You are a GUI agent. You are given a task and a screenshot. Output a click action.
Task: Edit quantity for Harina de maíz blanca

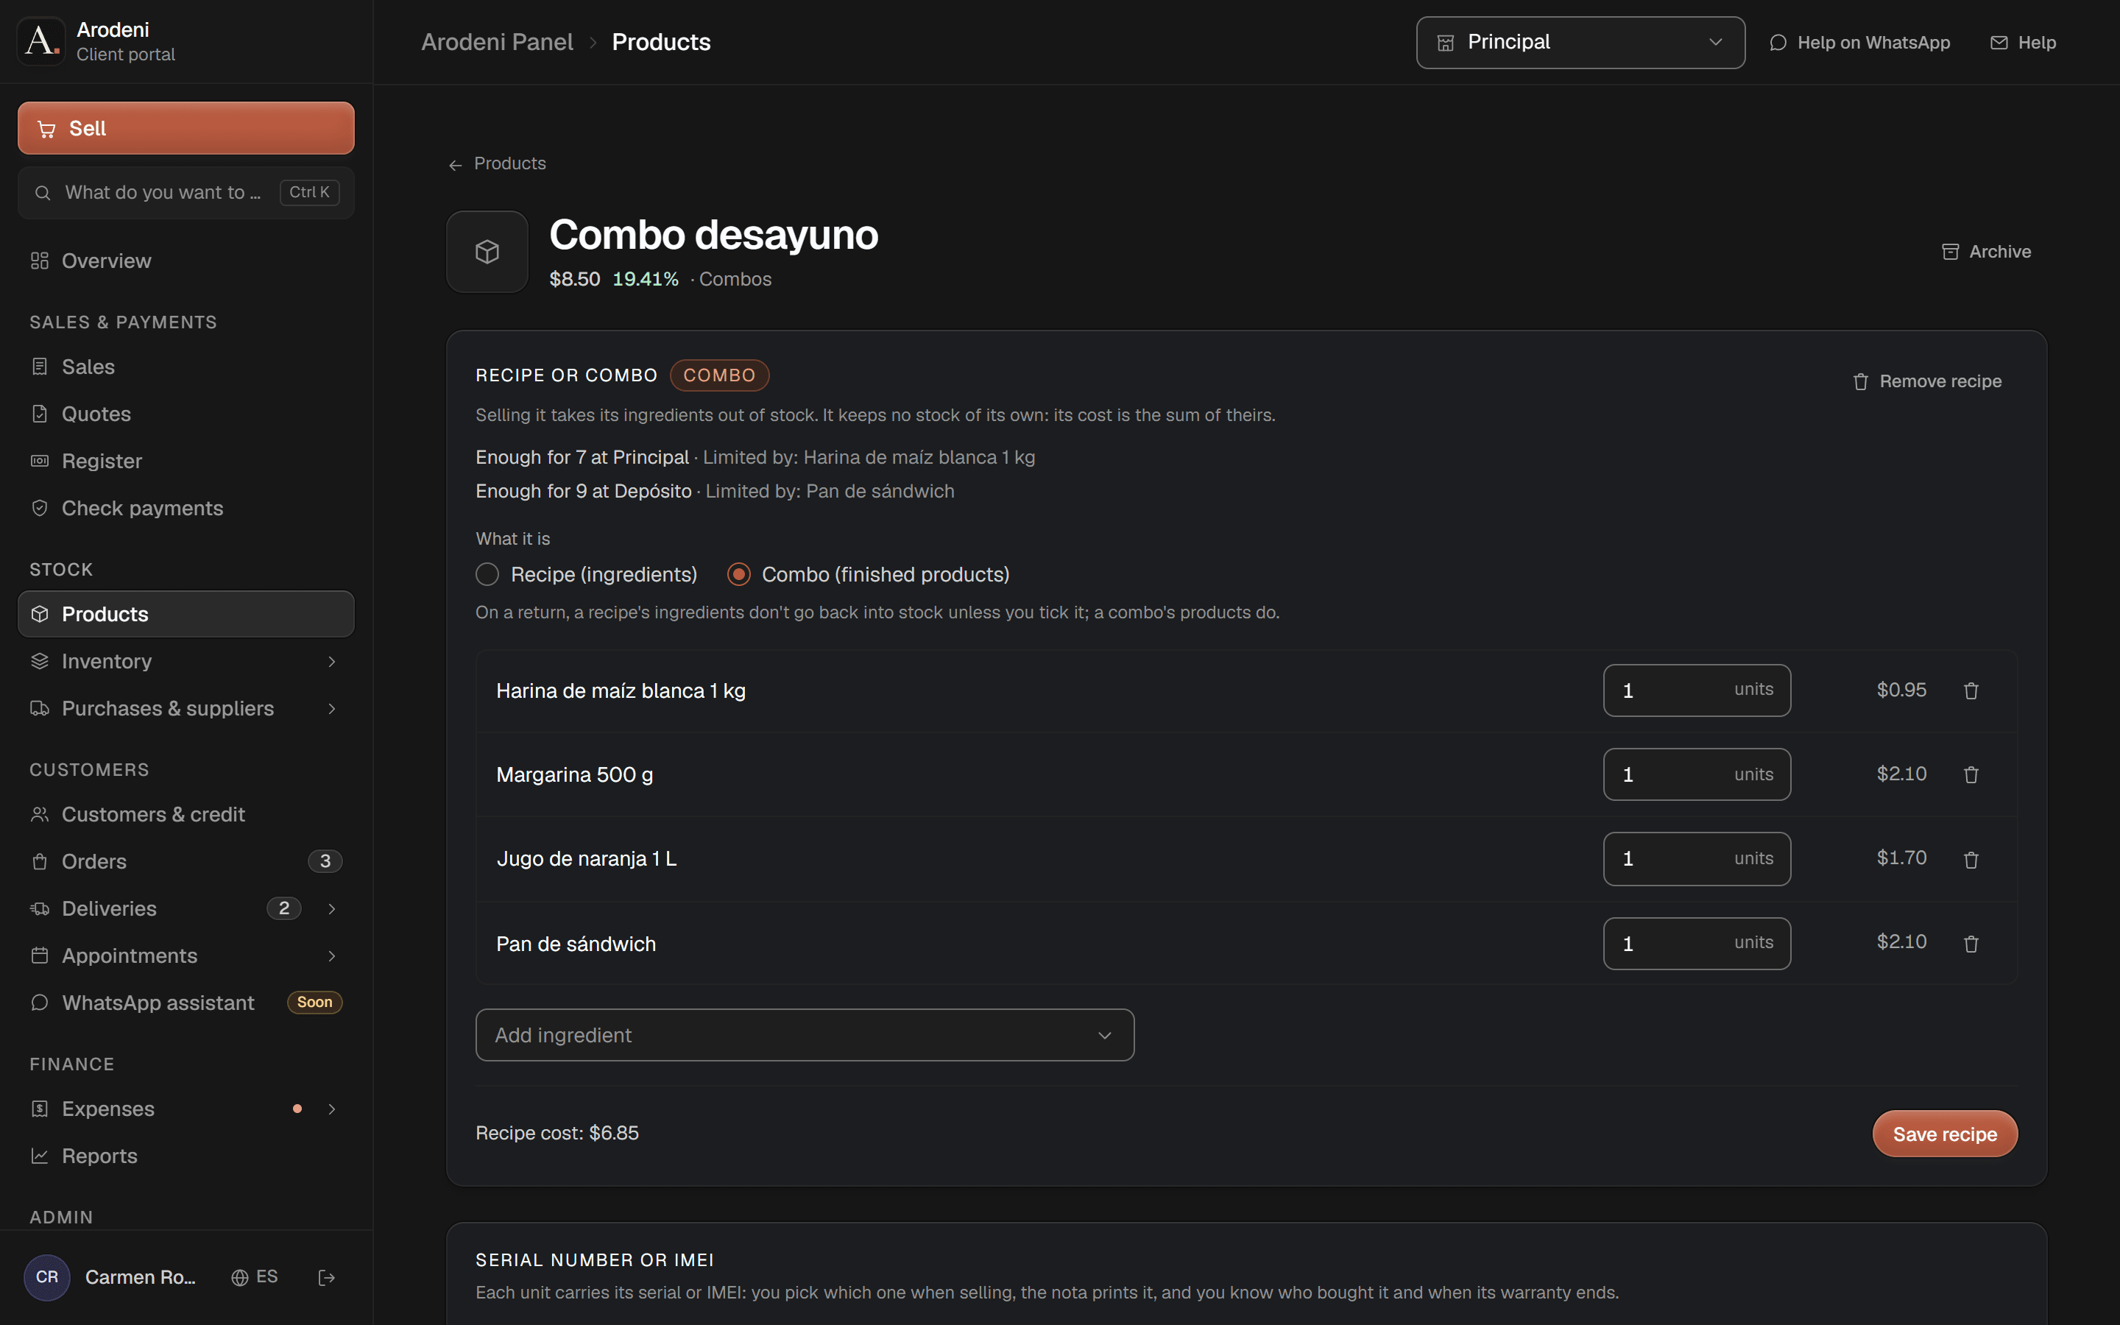coord(1697,690)
